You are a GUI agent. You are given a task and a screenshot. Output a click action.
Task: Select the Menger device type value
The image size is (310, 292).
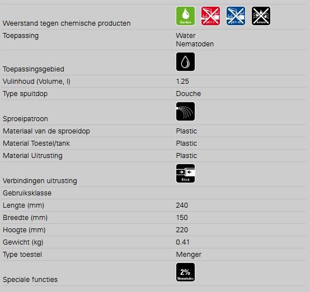pos(189,255)
